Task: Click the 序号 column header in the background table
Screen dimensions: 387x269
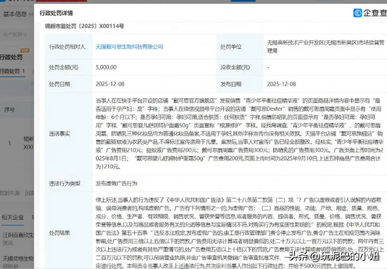Action: [10, 110]
